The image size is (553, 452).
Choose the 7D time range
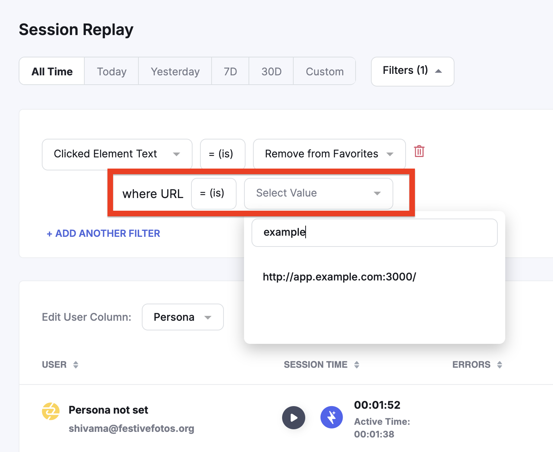tap(230, 71)
